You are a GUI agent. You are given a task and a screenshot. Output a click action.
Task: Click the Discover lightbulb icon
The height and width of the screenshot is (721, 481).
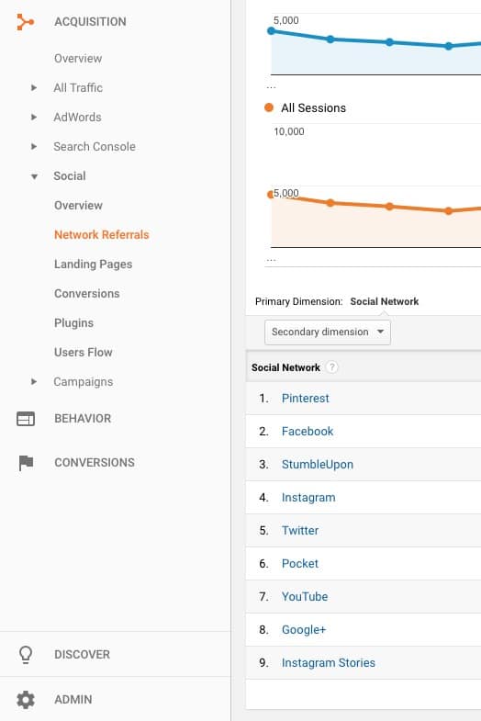click(x=26, y=654)
